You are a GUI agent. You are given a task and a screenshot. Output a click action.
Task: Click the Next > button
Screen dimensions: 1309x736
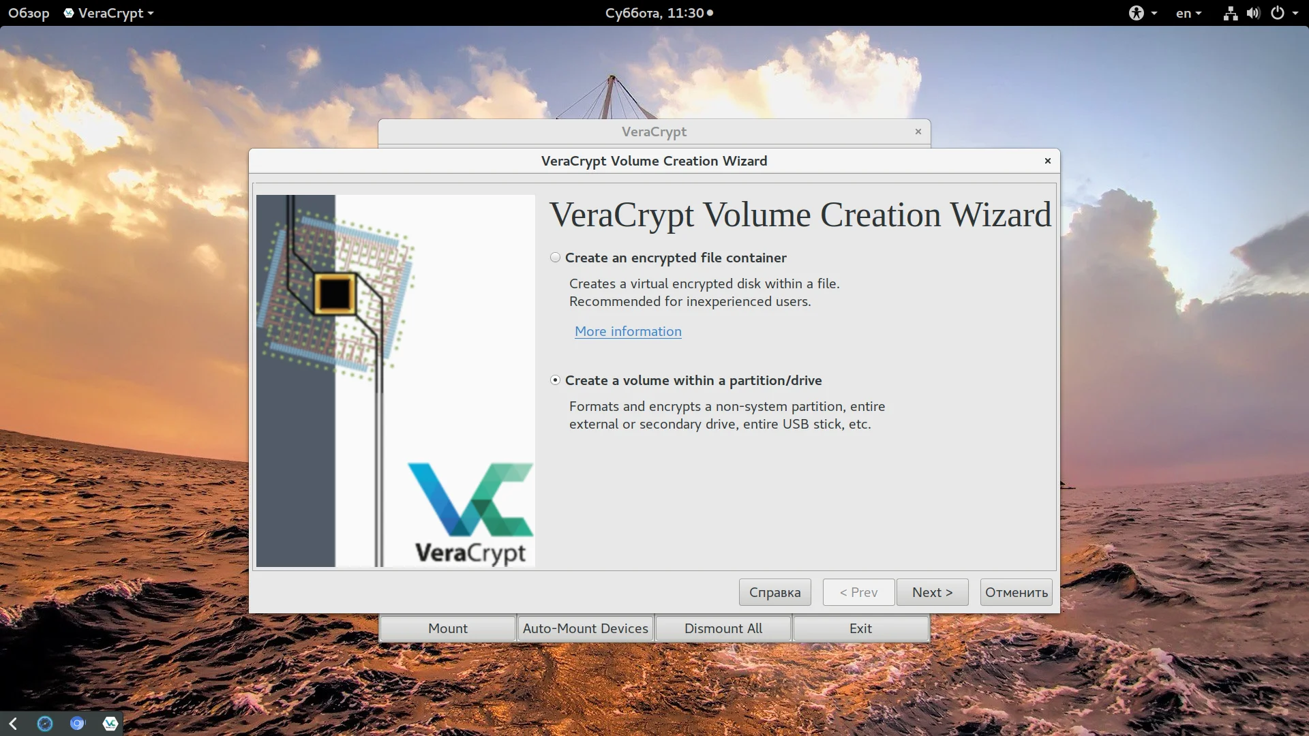click(x=932, y=592)
